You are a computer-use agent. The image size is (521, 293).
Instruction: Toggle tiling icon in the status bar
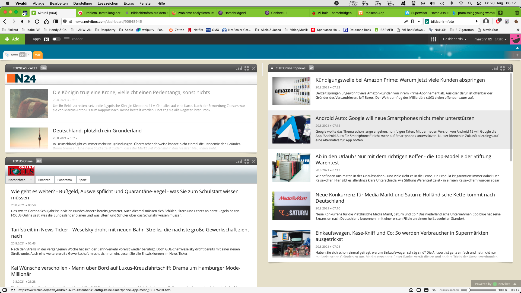pyautogui.click(x=419, y=290)
